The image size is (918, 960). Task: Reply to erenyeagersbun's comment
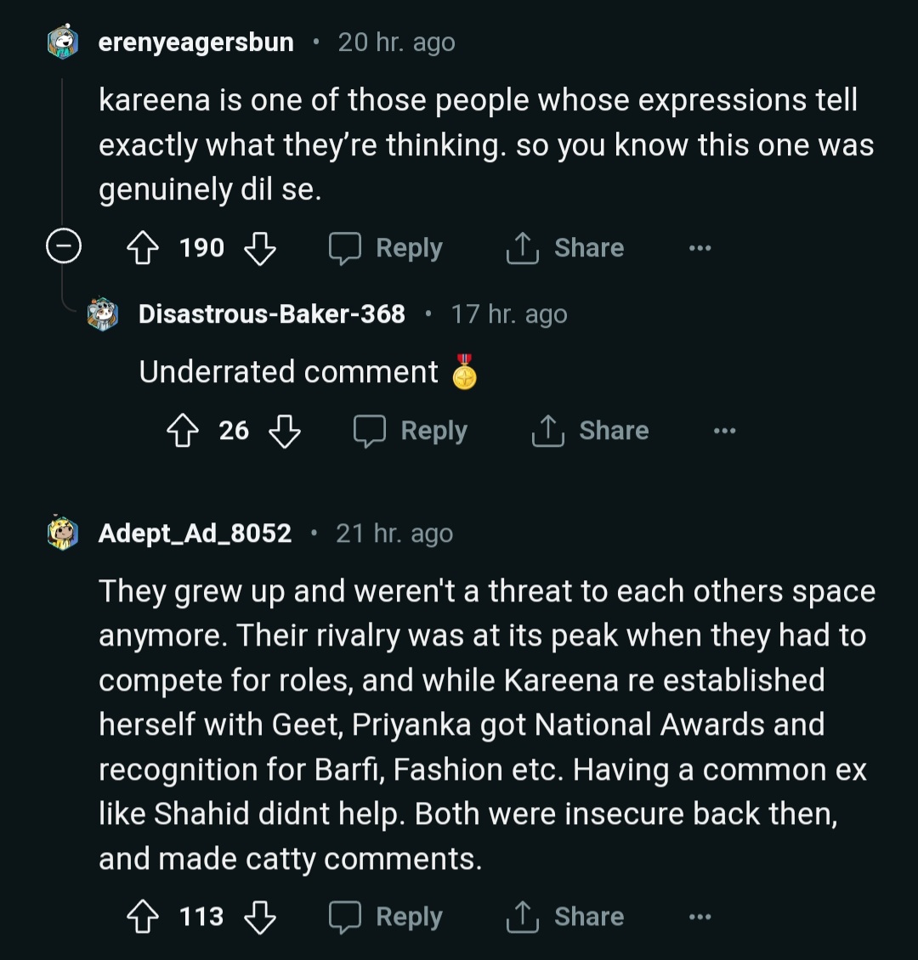coord(387,248)
